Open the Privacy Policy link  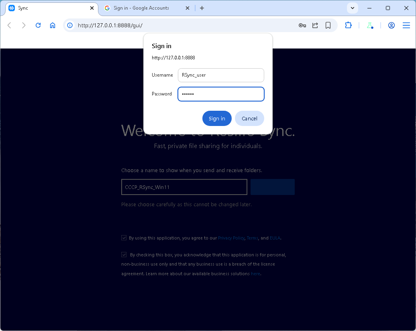click(231, 238)
